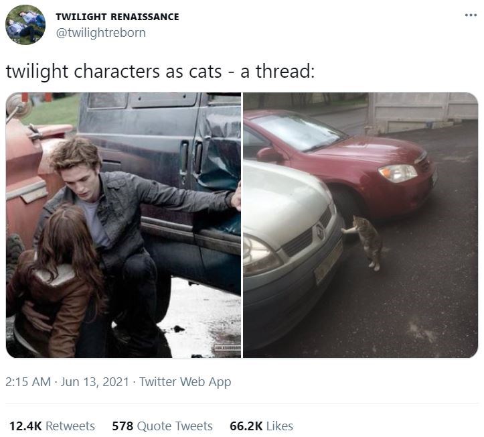Click the silver car's license plate

[329, 261]
